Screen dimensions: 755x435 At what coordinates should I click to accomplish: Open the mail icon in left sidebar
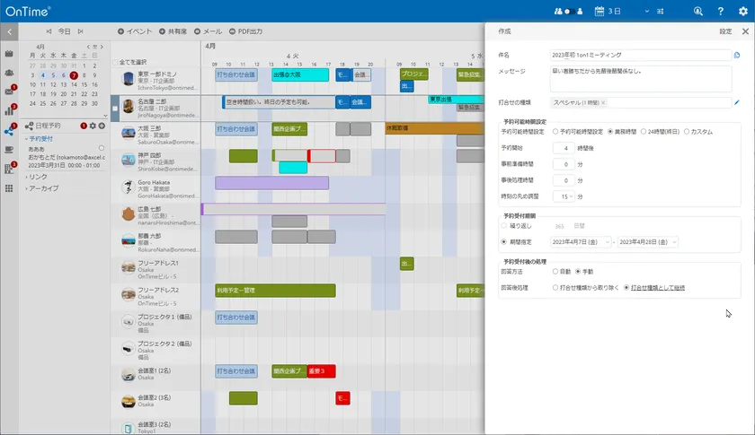(x=9, y=91)
